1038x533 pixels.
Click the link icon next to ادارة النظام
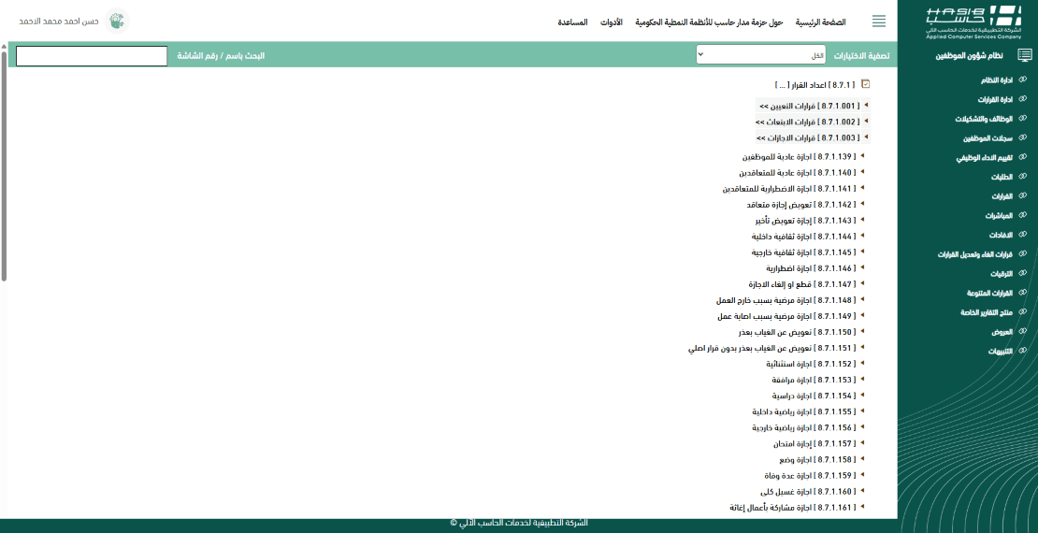pyautogui.click(x=1023, y=80)
